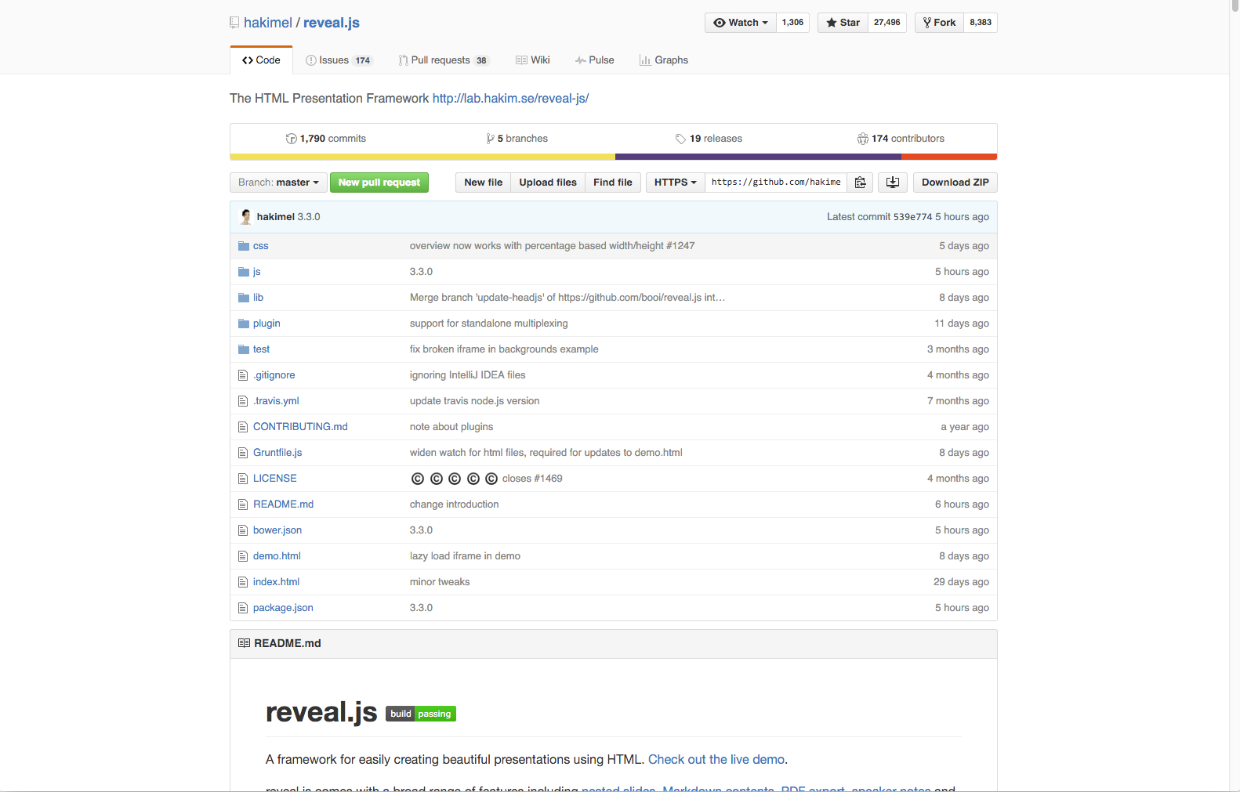Open the hakimel owner link

(268, 23)
